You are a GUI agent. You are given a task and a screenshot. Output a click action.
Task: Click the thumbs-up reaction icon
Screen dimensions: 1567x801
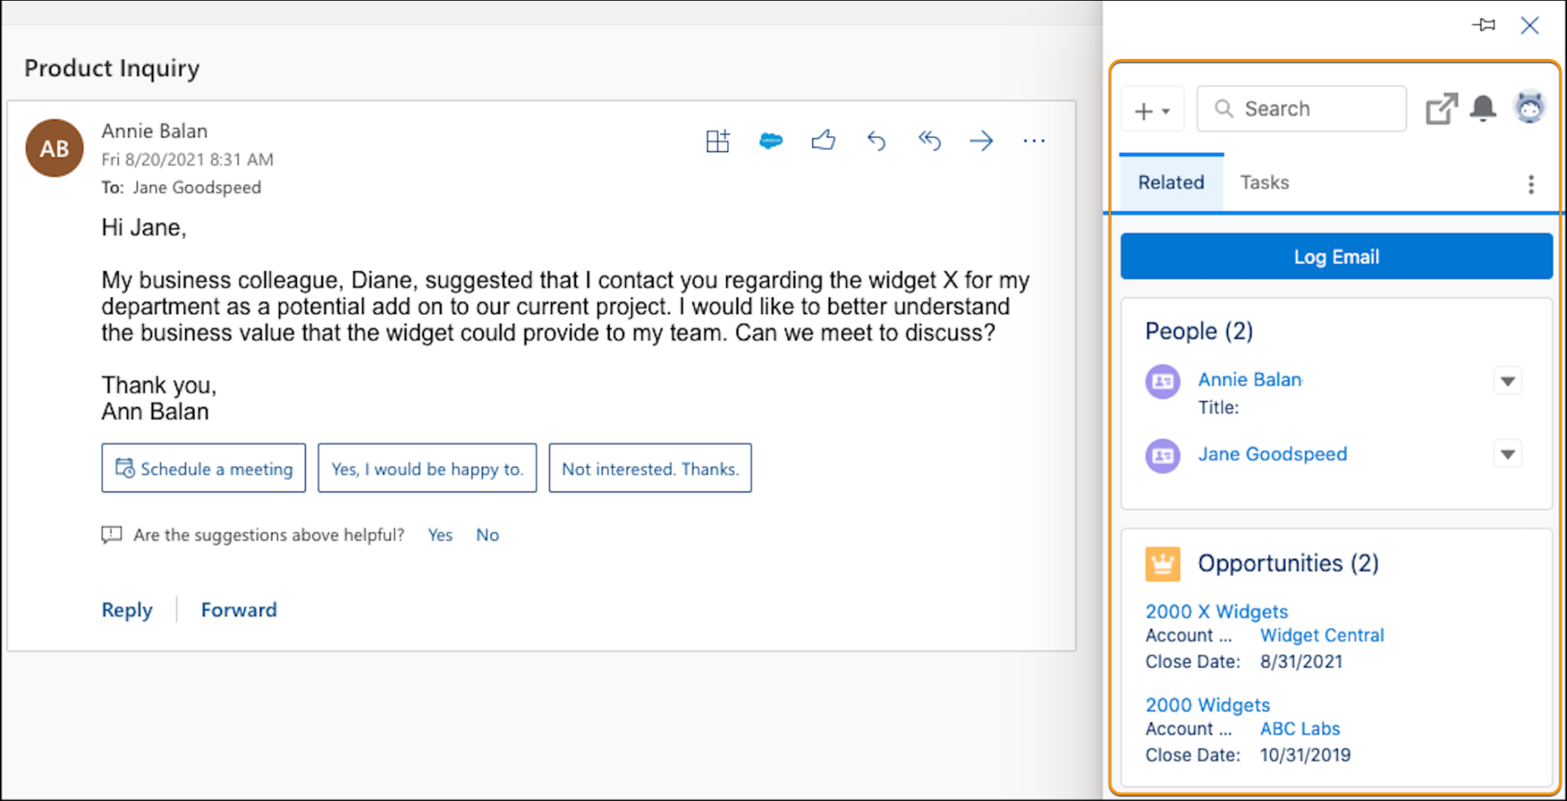pos(823,141)
